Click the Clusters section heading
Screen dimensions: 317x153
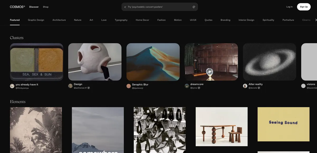click(17, 38)
